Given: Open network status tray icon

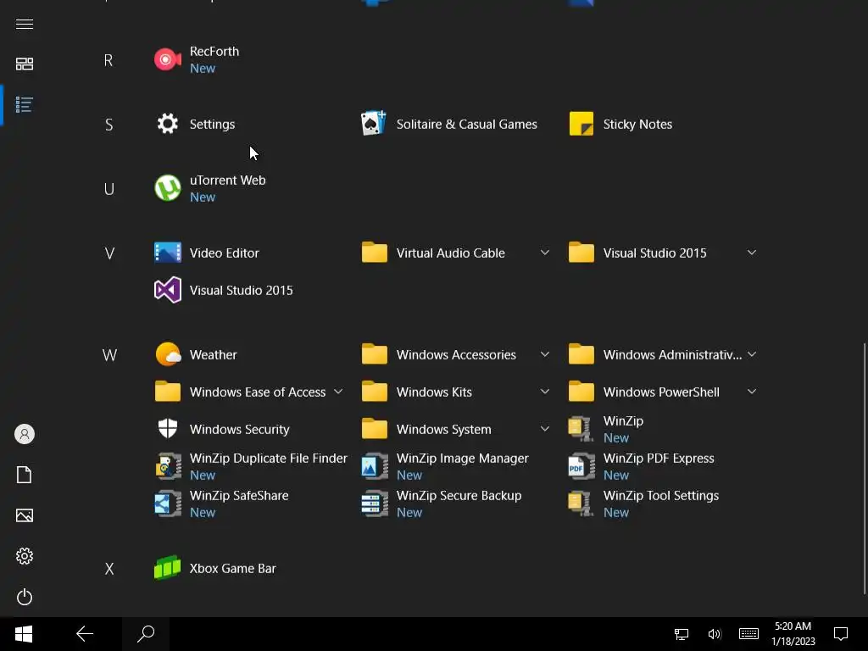Looking at the screenshot, I should pos(682,634).
